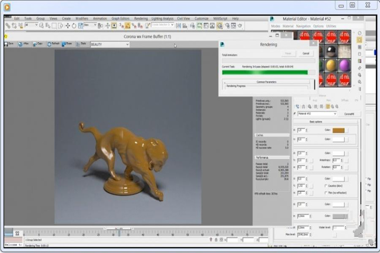Select the Rotate tool in main toolbar
This screenshot has height=253, width=380.
(x=74, y=25)
